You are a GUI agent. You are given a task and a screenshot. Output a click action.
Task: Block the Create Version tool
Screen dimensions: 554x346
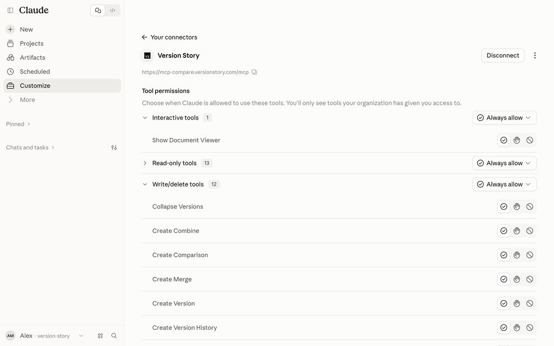[530, 304]
